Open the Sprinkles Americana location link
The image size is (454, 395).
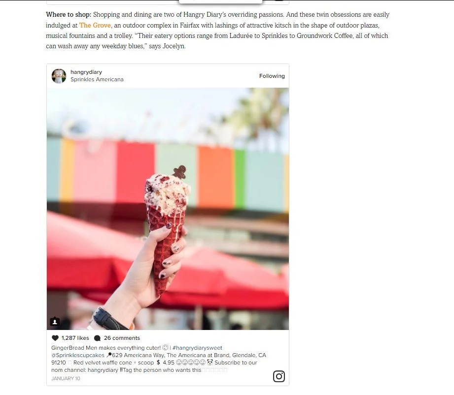[x=97, y=80]
